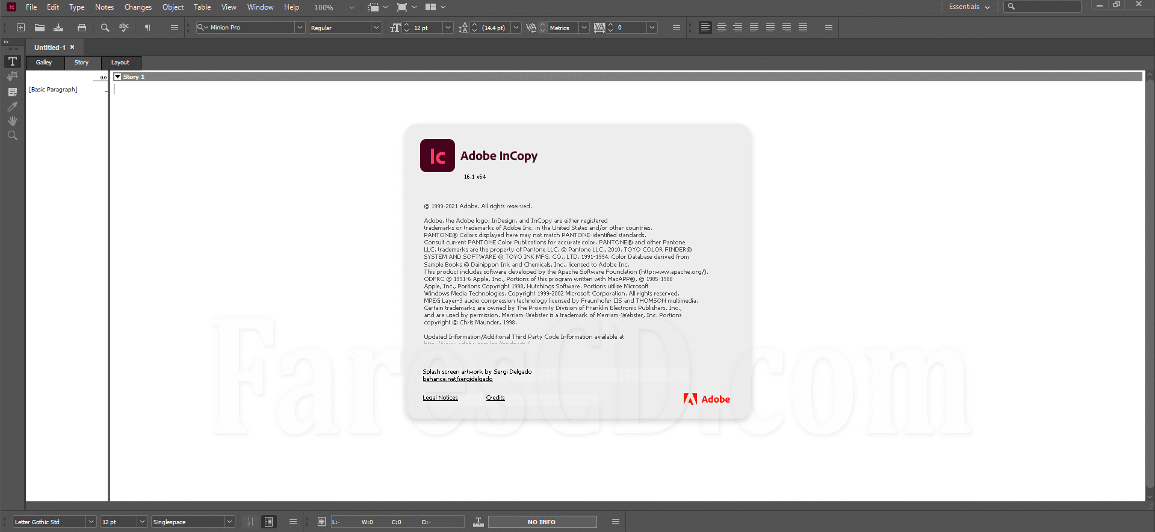
Task: Toggle Align Left paragraph alignment
Action: [705, 28]
